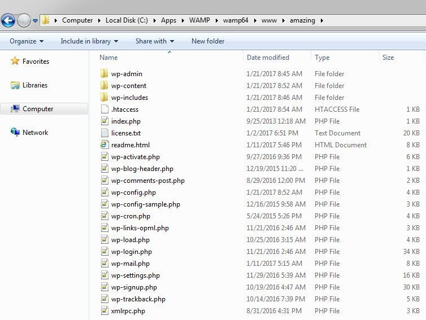
Task: Sort by the Size column header
Action: tap(388, 58)
